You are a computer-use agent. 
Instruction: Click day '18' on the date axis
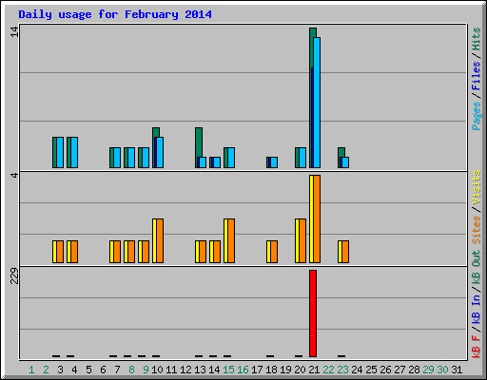click(271, 370)
